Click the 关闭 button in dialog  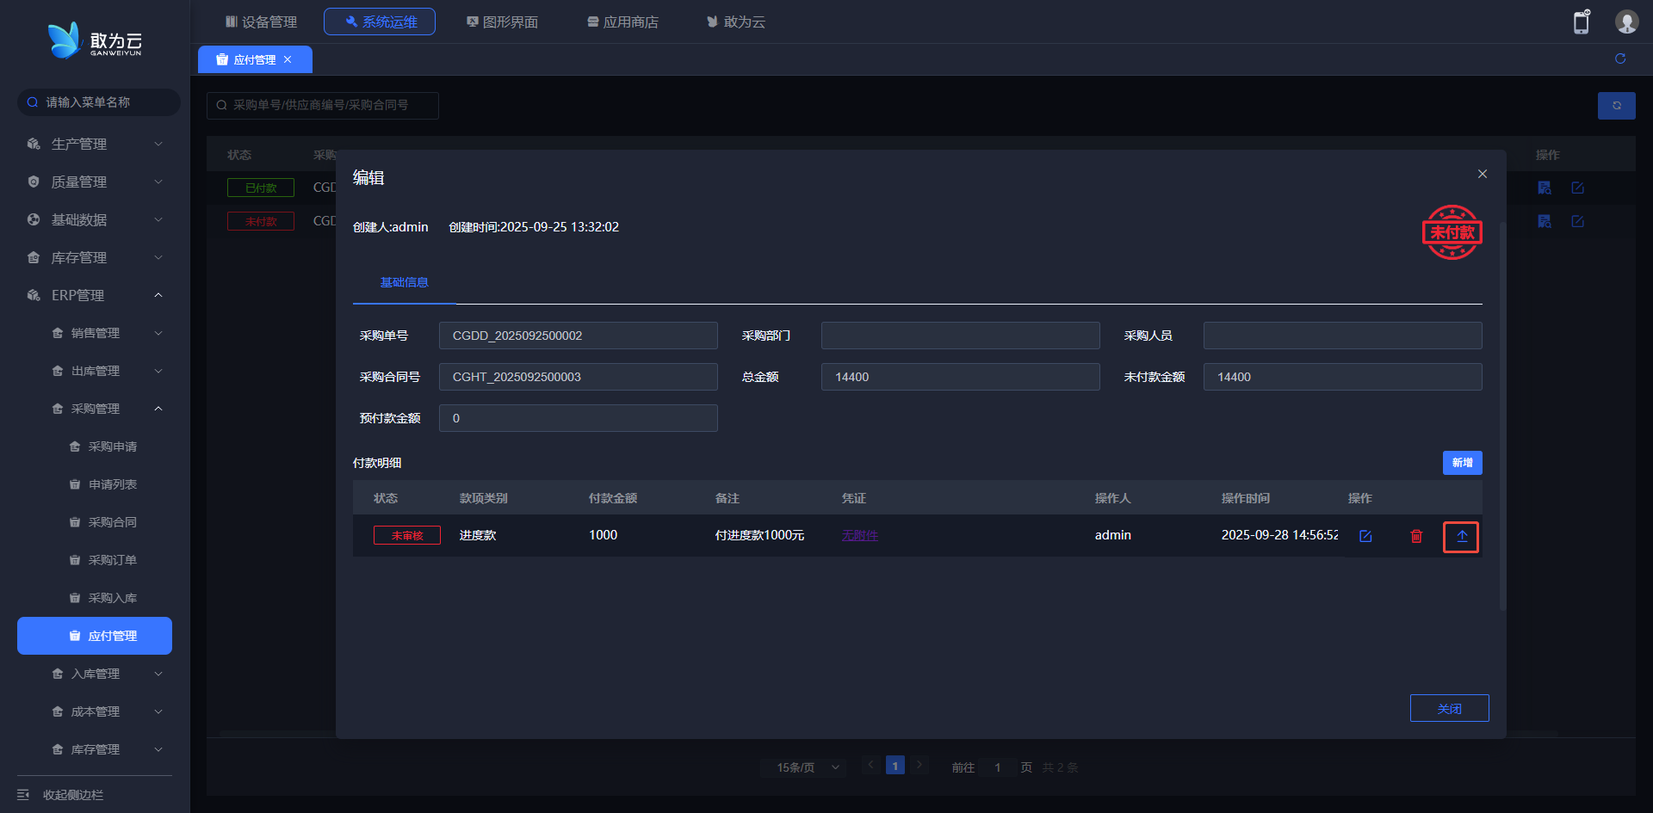tap(1449, 708)
